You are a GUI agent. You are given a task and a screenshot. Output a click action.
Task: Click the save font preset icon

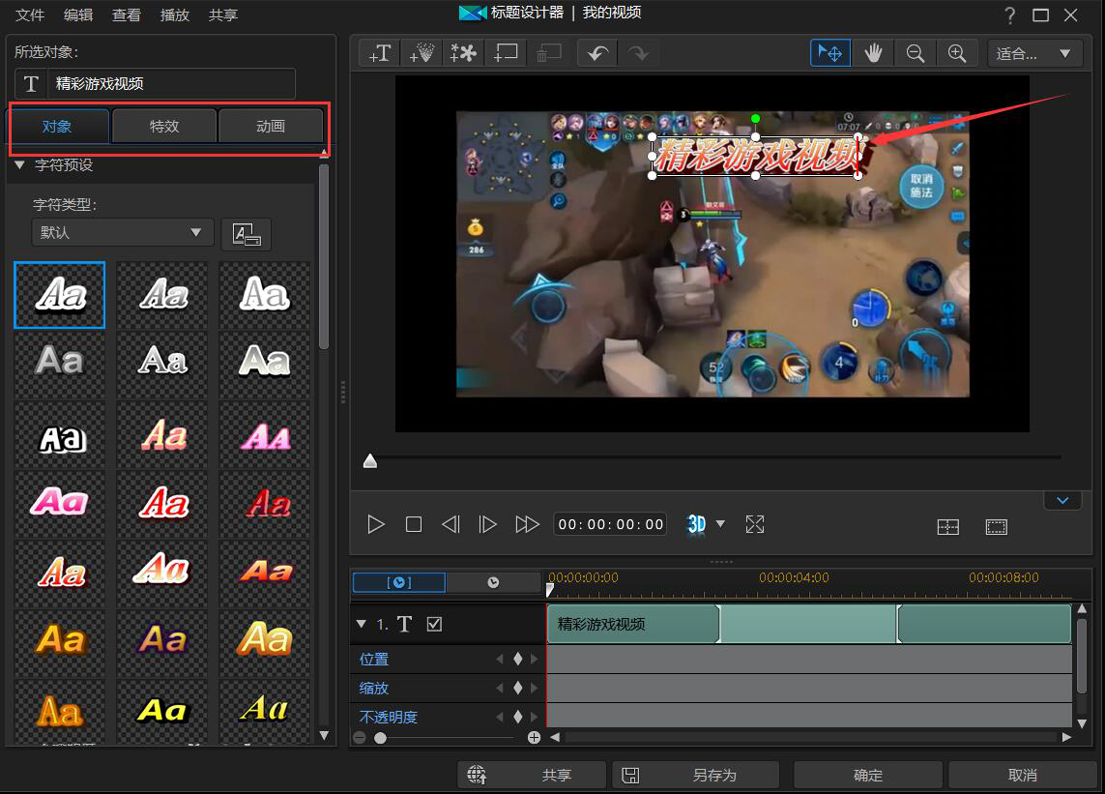(x=246, y=234)
